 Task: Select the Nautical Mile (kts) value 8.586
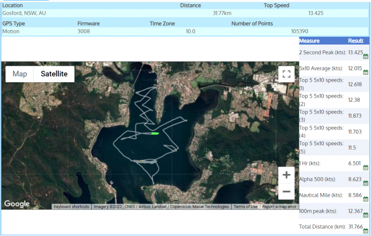[355, 195]
